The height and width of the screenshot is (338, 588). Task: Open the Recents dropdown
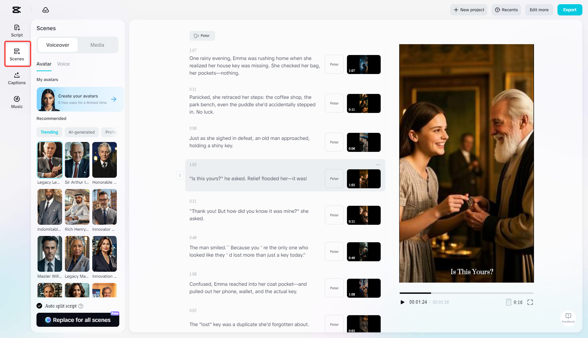click(506, 10)
